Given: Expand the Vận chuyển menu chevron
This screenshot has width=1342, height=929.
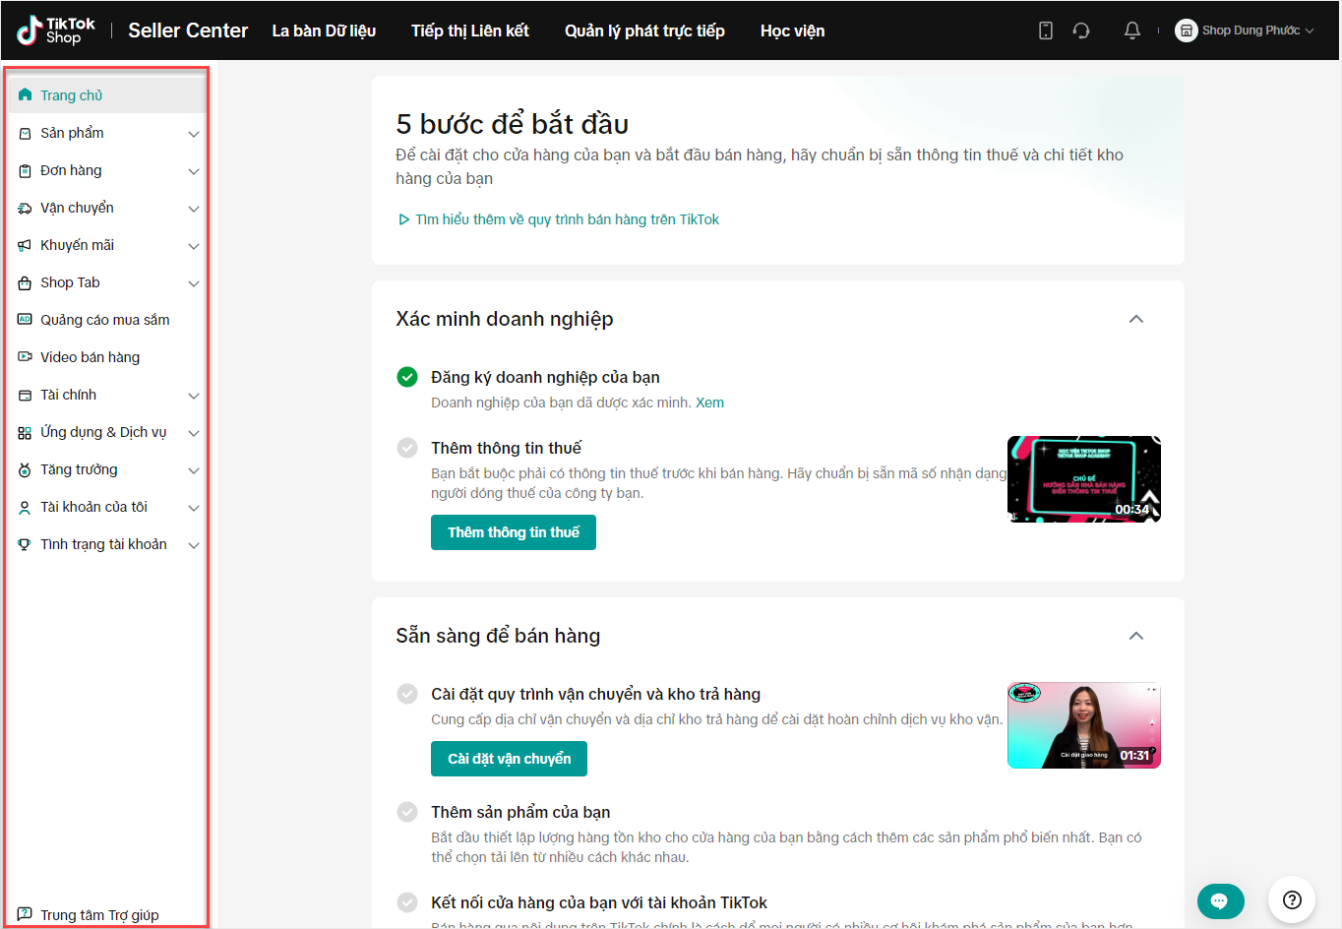Looking at the screenshot, I should point(194,209).
